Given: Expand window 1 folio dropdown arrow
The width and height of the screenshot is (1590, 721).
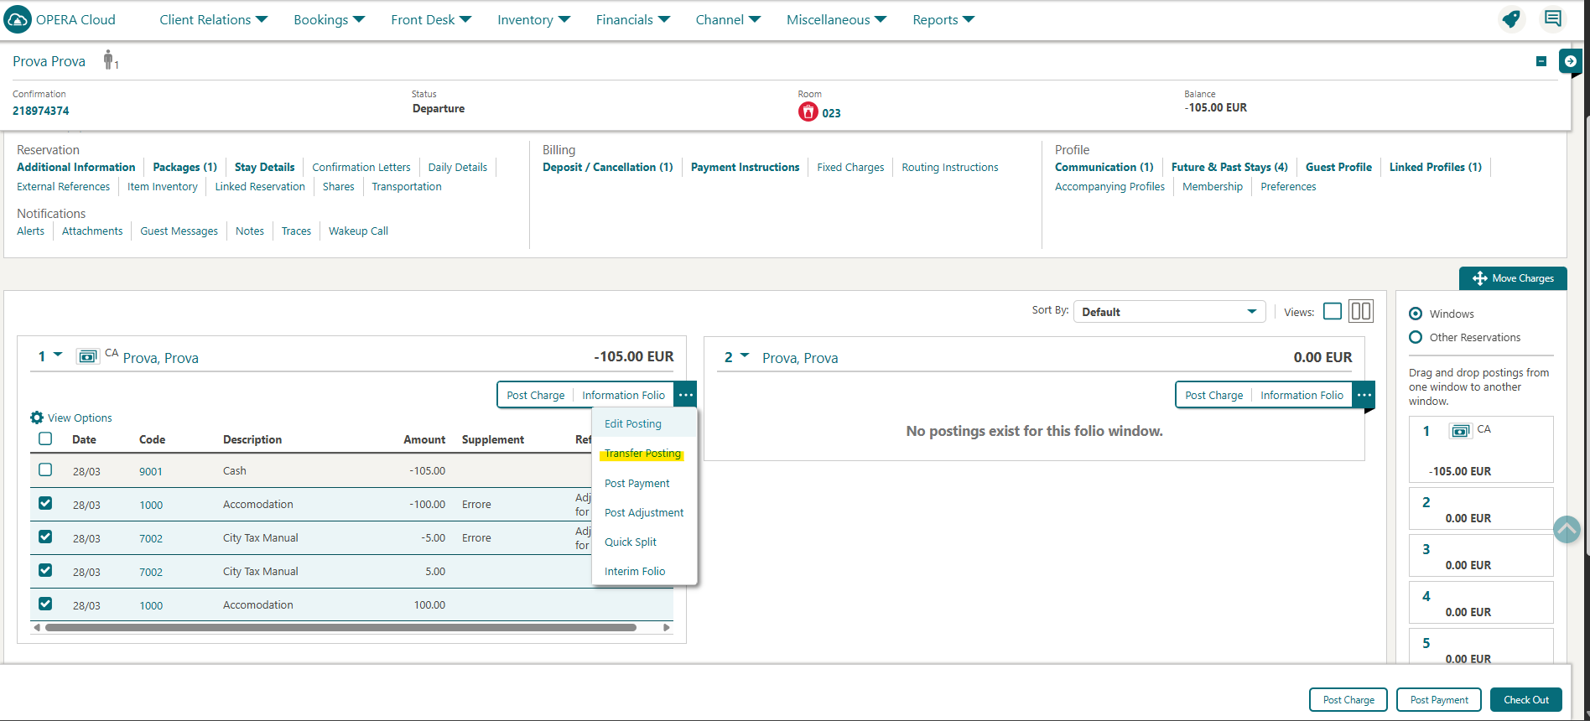Looking at the screenshot, I should (x=58, y=355).
